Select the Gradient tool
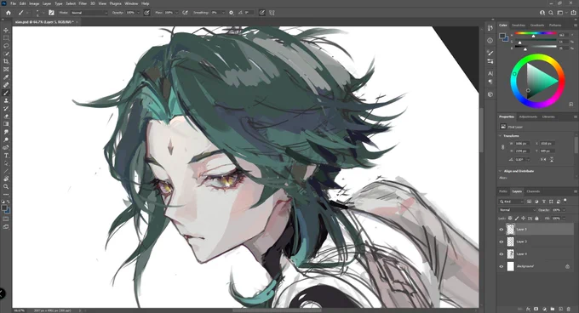The width and height of the screenshot is (579, 313). click(6, 124)
